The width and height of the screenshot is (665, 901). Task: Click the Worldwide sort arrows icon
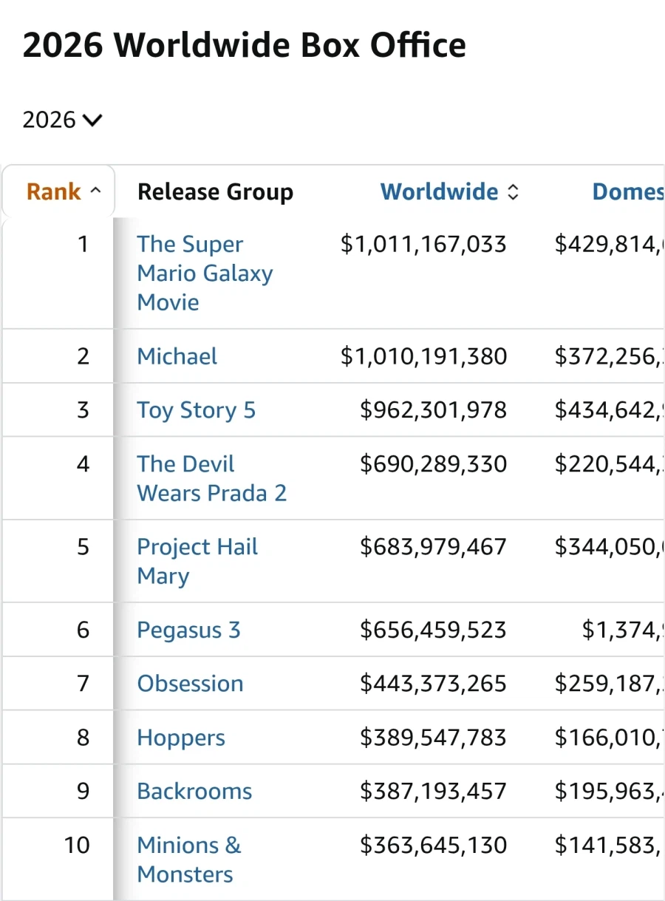pos(513,192)
